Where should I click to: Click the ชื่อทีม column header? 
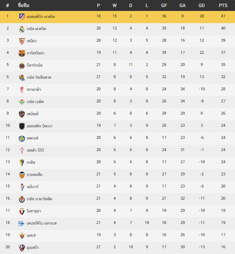click(x=23, y=6)
